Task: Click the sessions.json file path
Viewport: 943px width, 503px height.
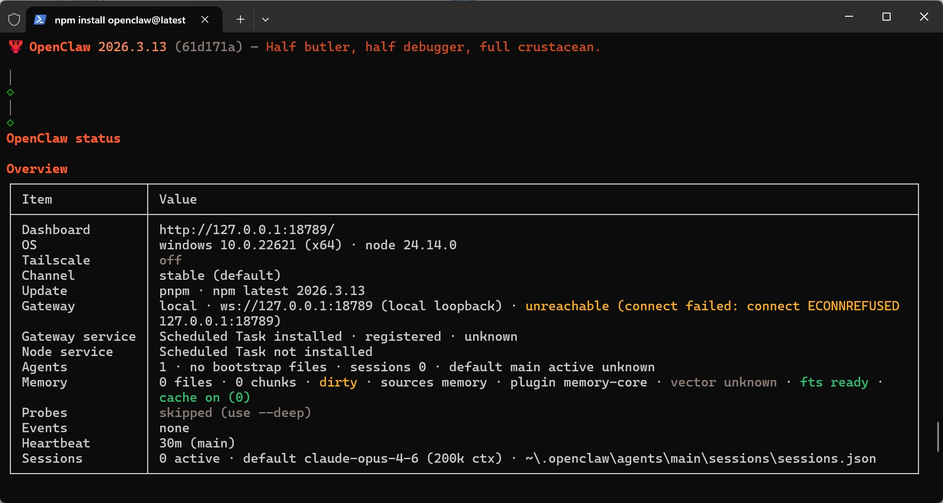Action: tap(700, 458)
